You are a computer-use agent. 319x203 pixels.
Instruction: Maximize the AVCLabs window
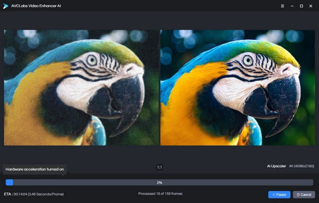coord(301,6)
